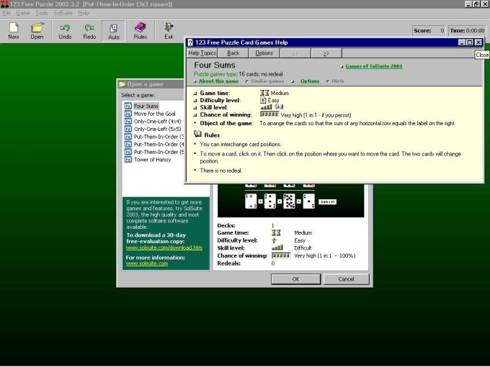Open www.solsuite.com/download.htm link
The height and width of the screenshot is (367, 490).
pos(164,248)
